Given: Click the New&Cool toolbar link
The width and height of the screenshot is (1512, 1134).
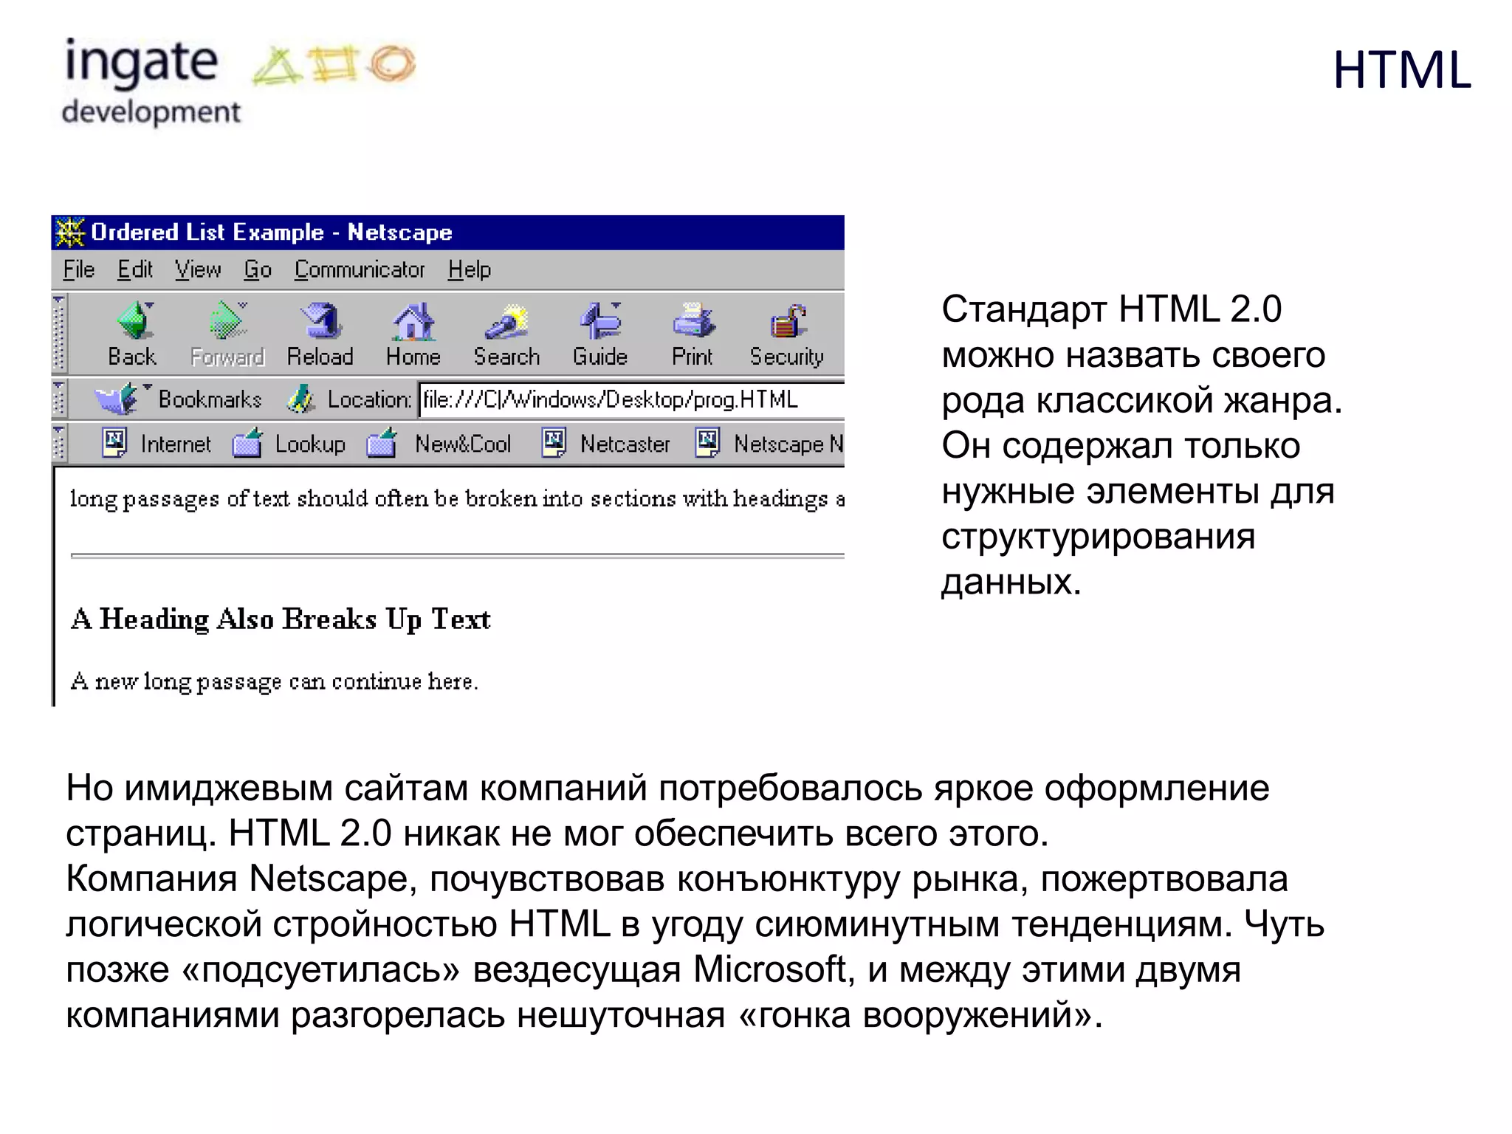Looking at the screenshot, I should (x=463, y=444).
